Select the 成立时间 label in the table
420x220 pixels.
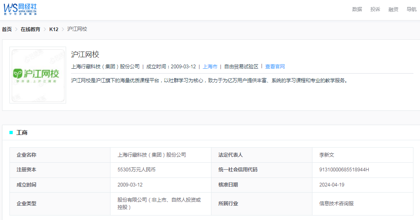pos(26,185)
